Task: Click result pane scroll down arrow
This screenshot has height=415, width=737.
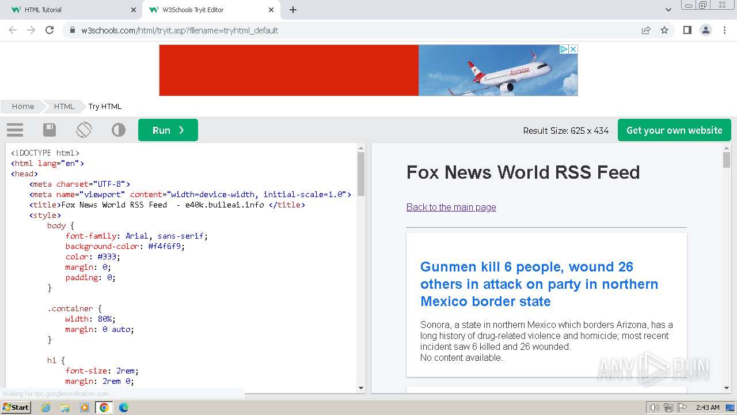Action: pyautogui.click(x=727, y=388)
